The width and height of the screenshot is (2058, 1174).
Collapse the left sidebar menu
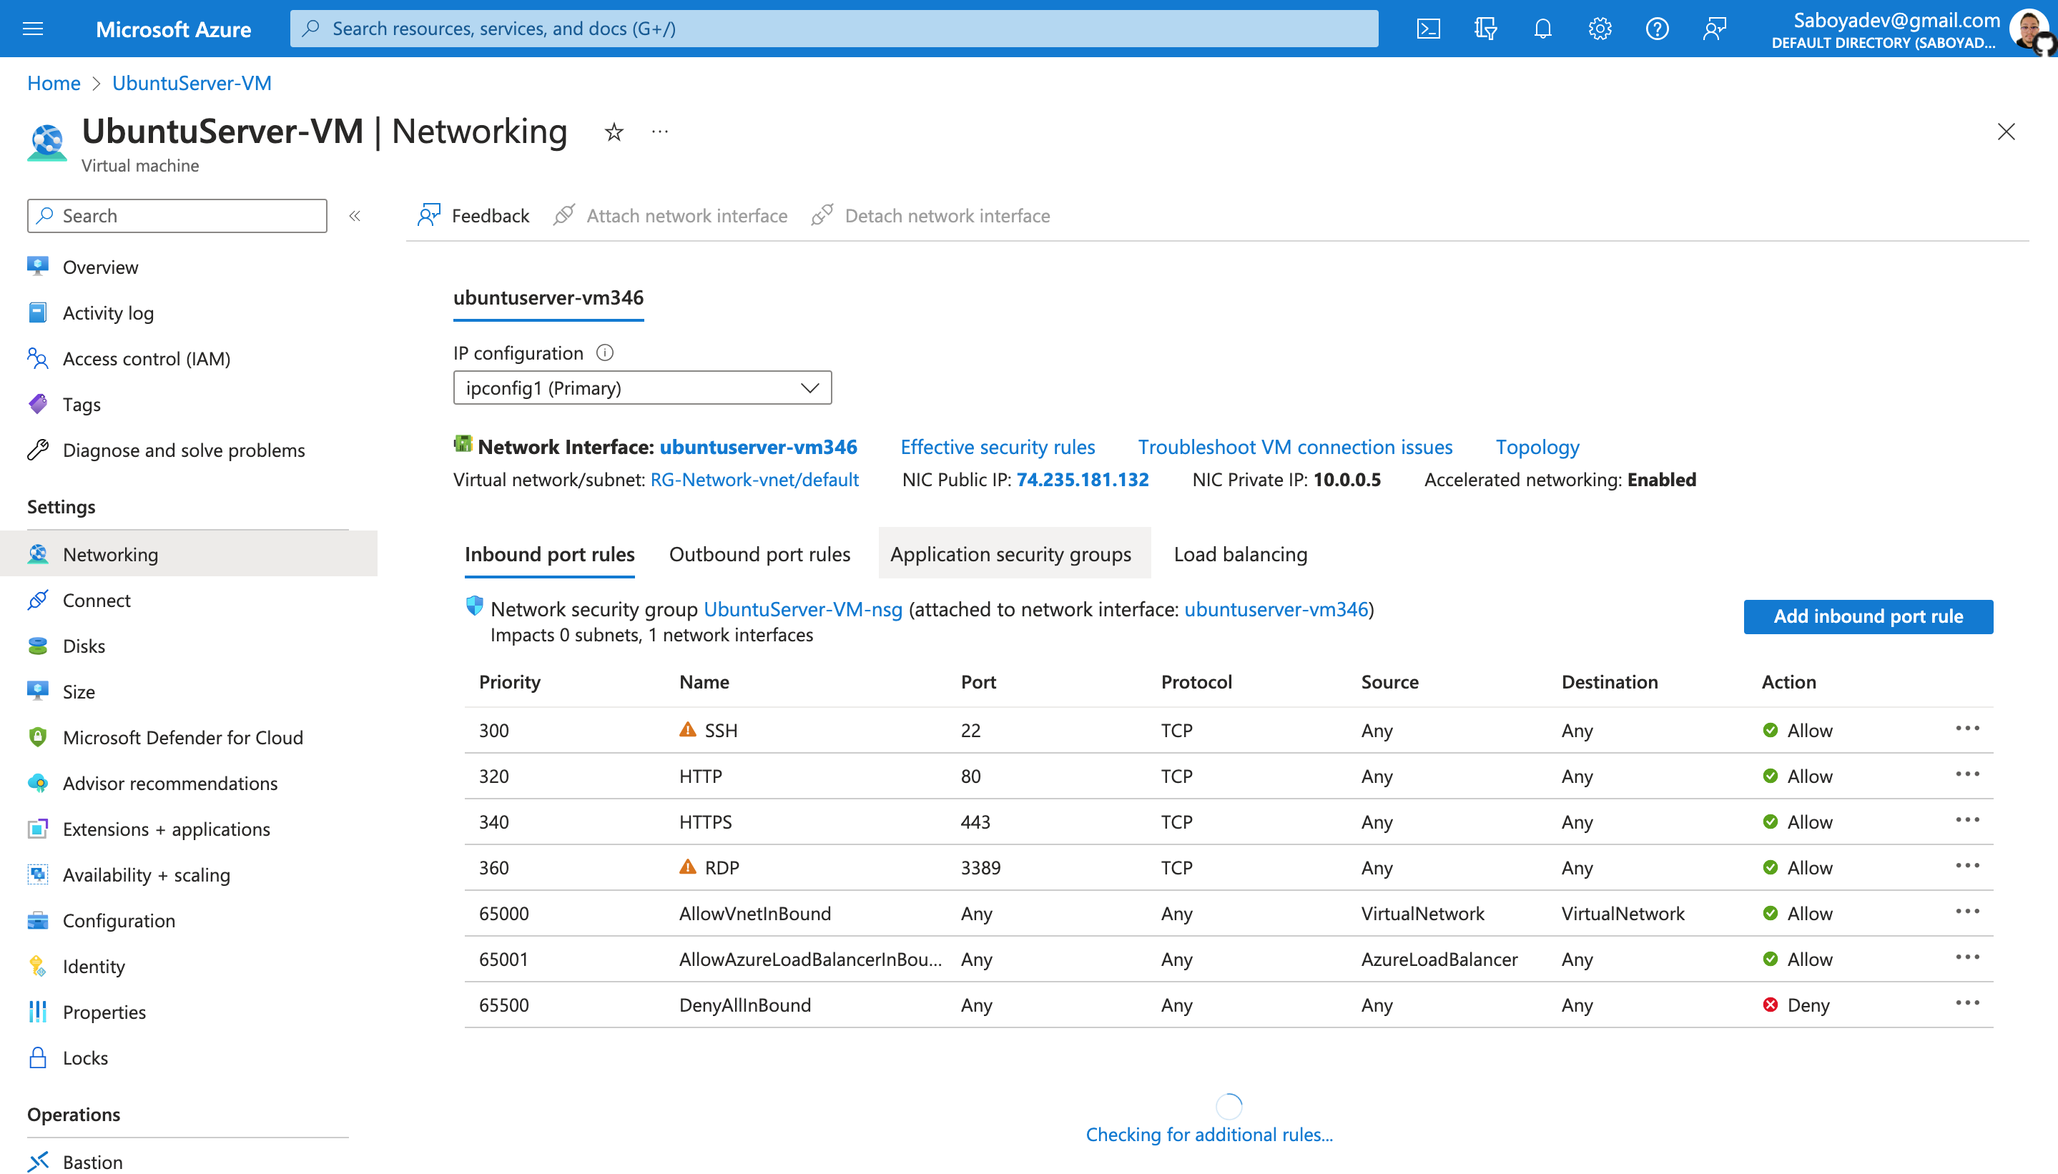355,216
